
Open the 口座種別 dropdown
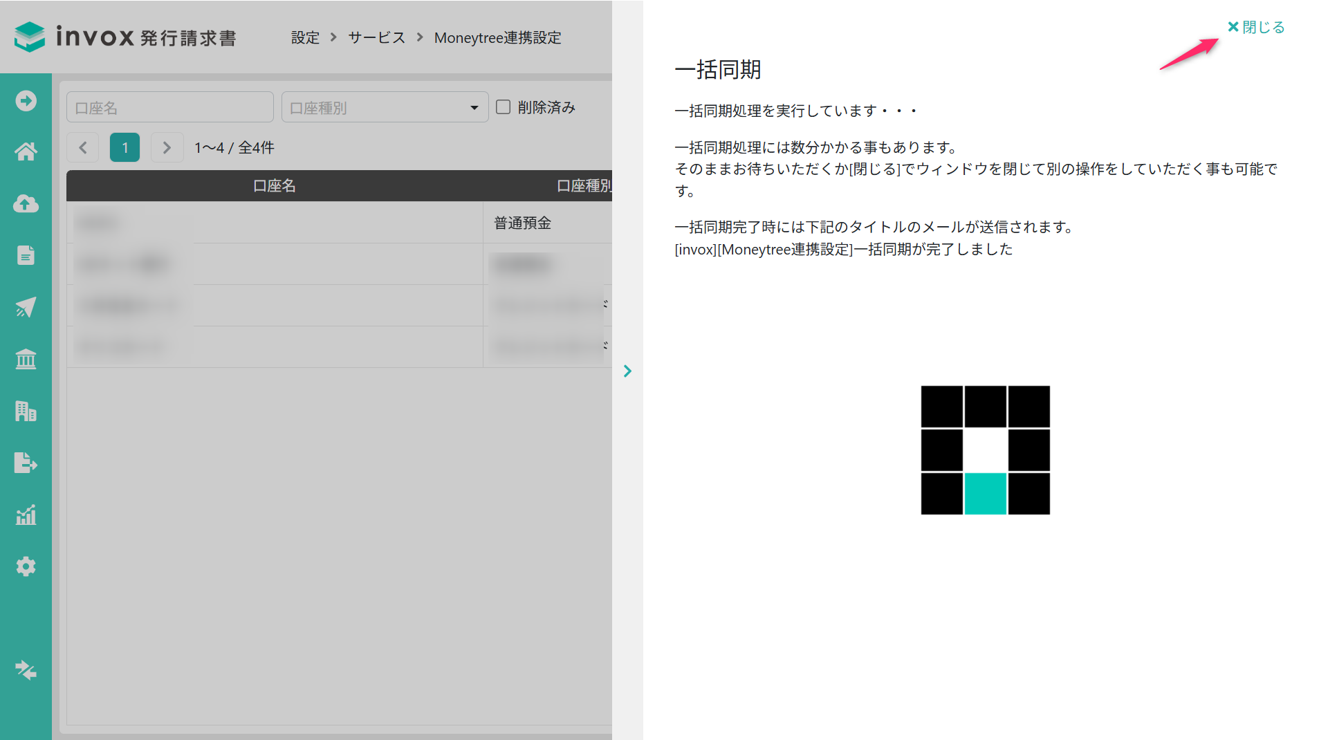pyautogui.click(x=385, y=107)
